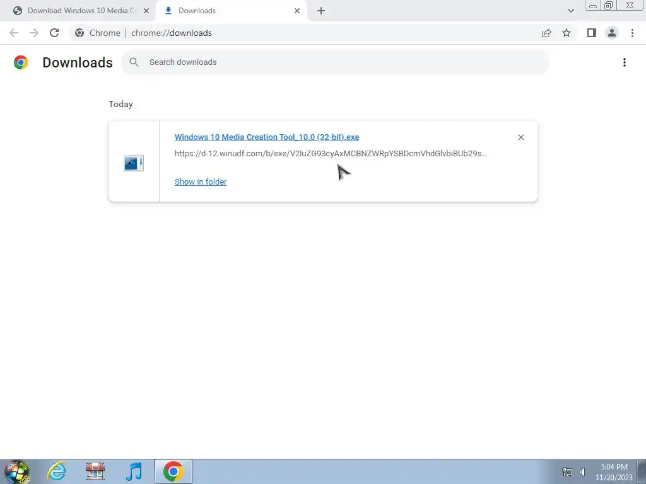Click the downloaded exe file icon
Viewport: 646px width, 484px height.
click(x=134, y=163)
